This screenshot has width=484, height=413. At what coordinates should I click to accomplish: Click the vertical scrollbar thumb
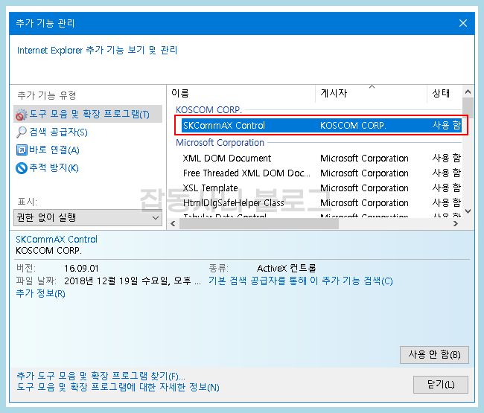[x=468, y=106]
